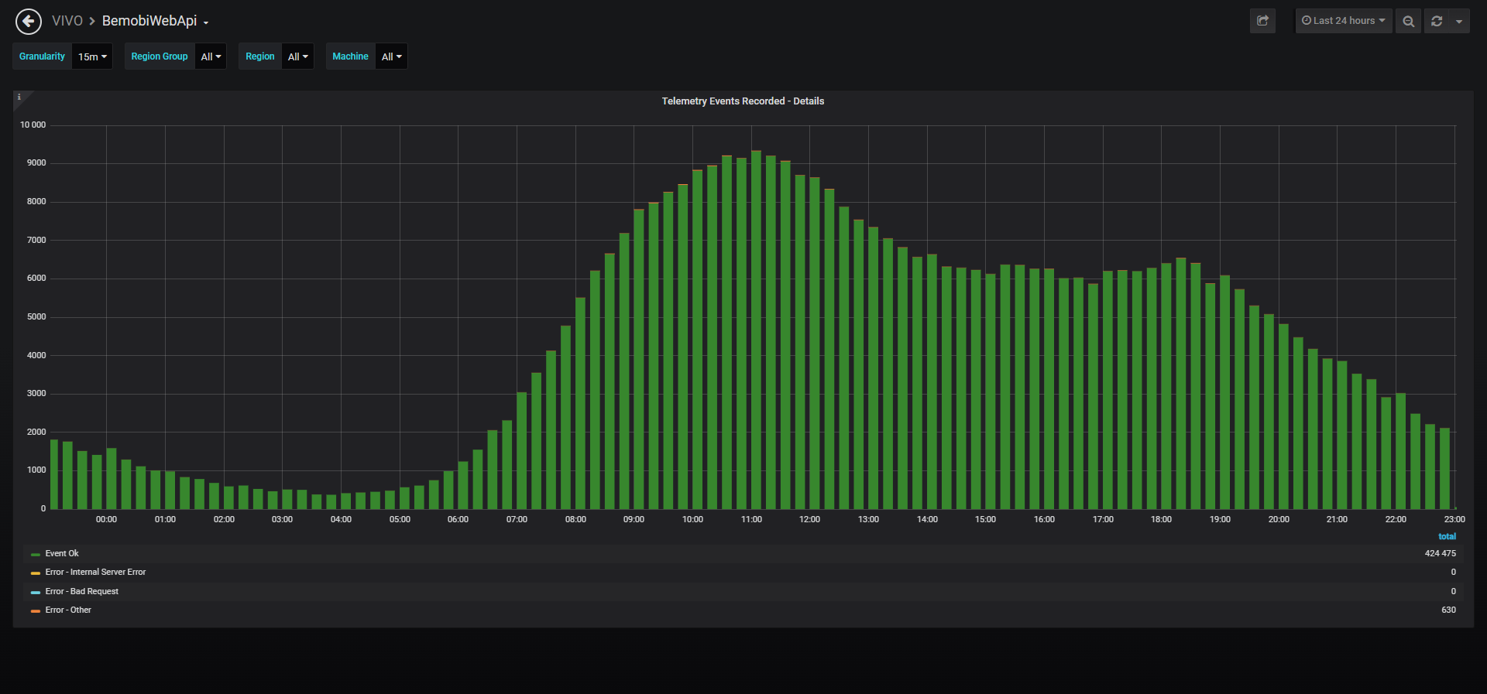Open the Telemetry Events Recorded panel title menu
Viewport: 1487px width, 694px height.
(x=743, y=101)
